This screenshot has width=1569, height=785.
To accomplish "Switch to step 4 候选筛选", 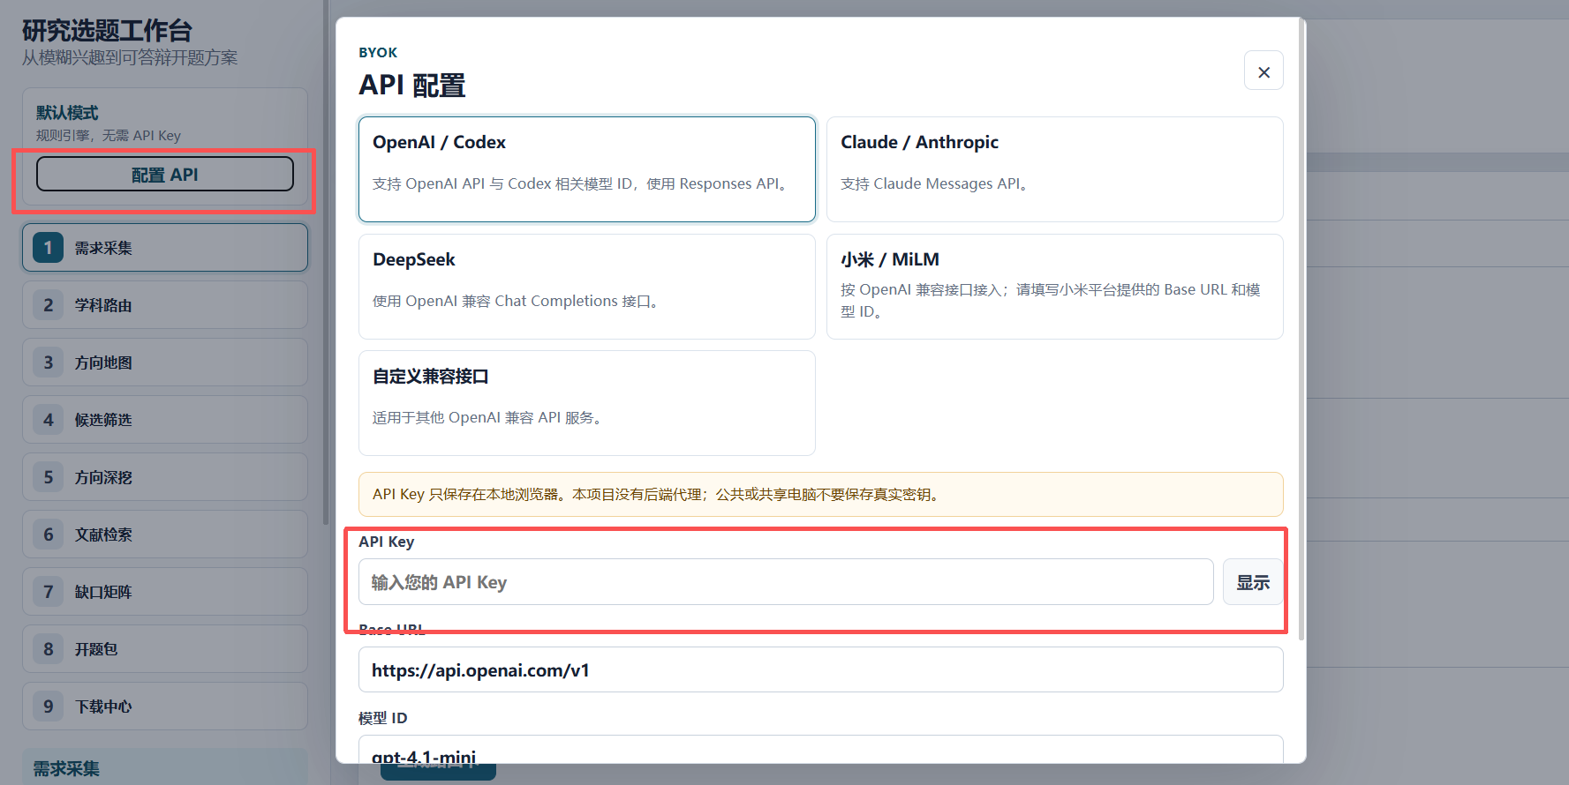I will (165, 420).
